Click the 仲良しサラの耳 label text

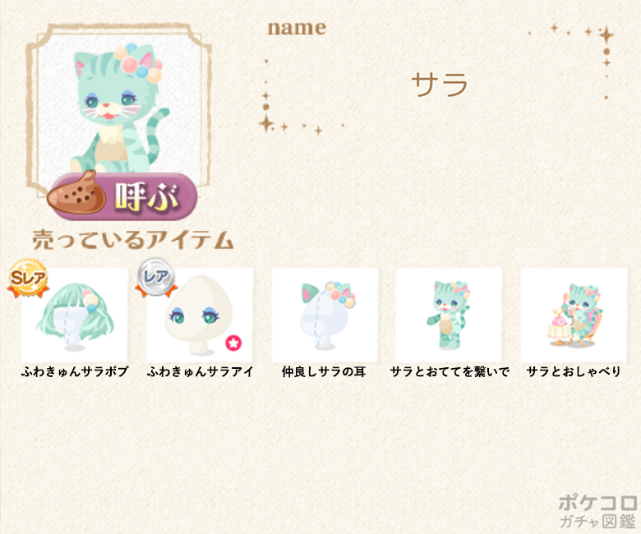324,371
